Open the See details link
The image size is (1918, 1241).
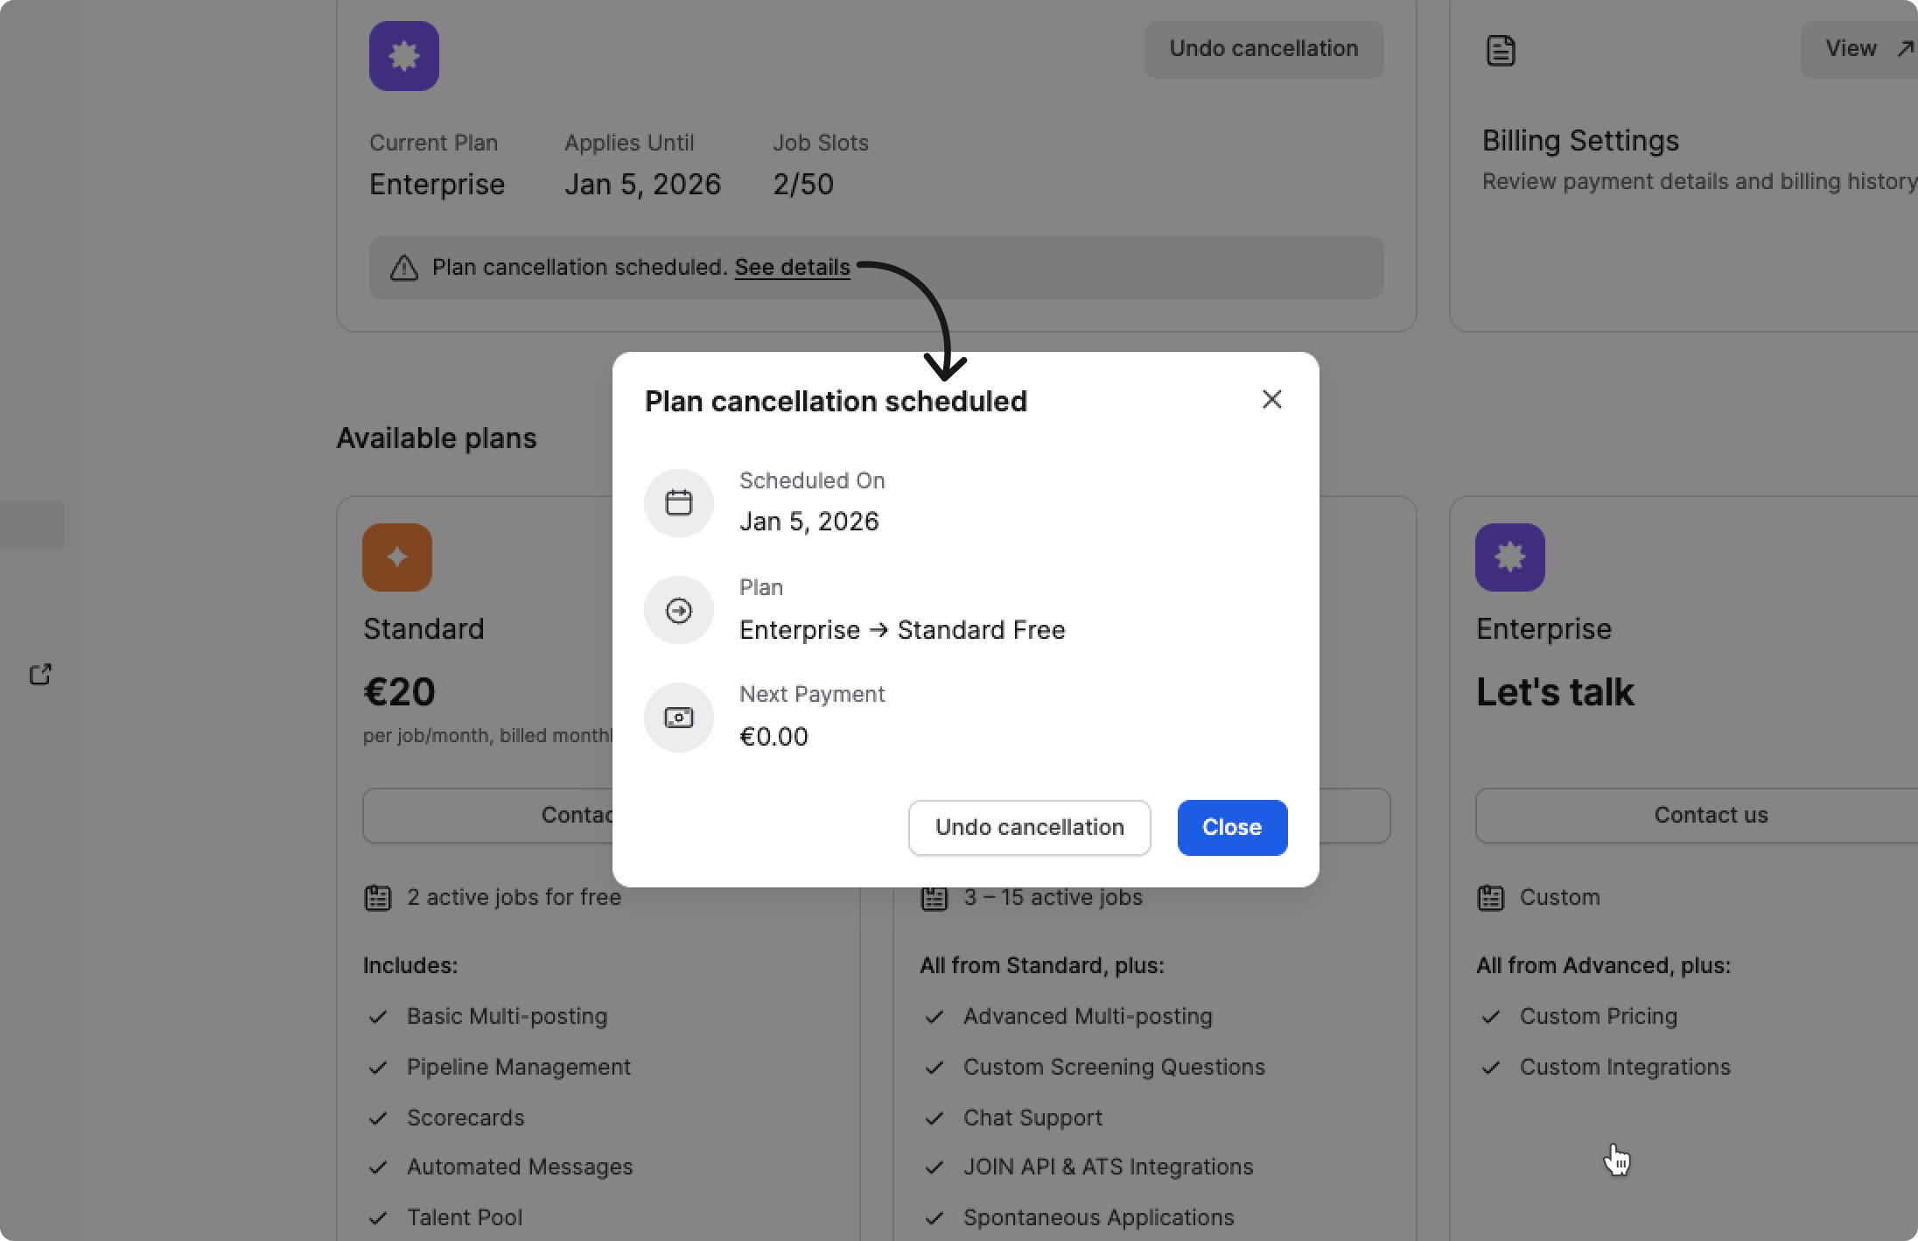tap(792, 267)
